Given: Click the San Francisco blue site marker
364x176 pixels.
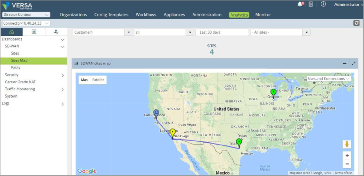Looking at the screenshot, I should (156, 114).
